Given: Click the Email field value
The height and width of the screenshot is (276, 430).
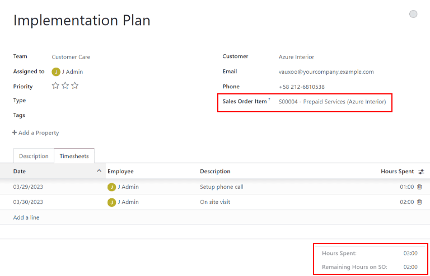Looking at the screenshot, I should click(326, 72).
